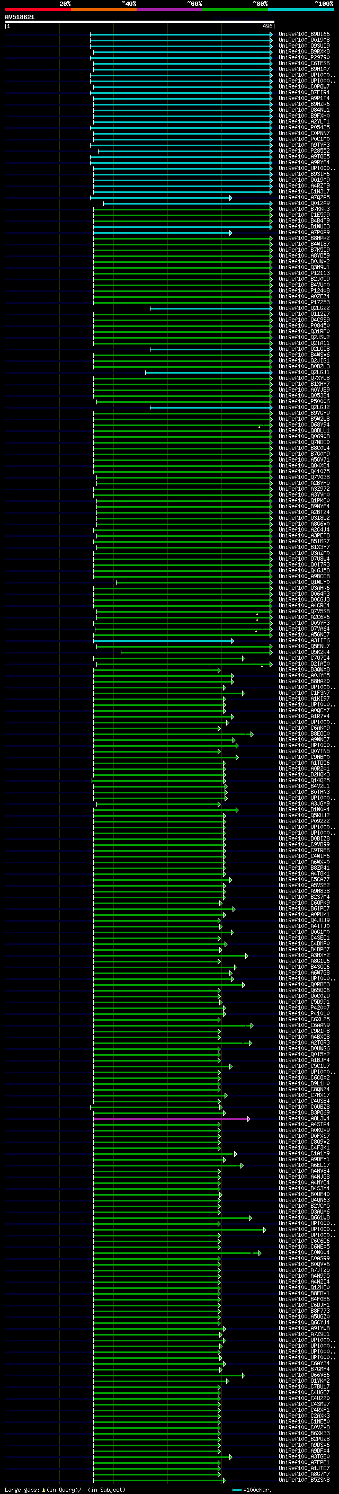Screen dimensions: 339x1494
Task: Click the cyan alignment bar for A3IIT6
Action: coord(164,641)
